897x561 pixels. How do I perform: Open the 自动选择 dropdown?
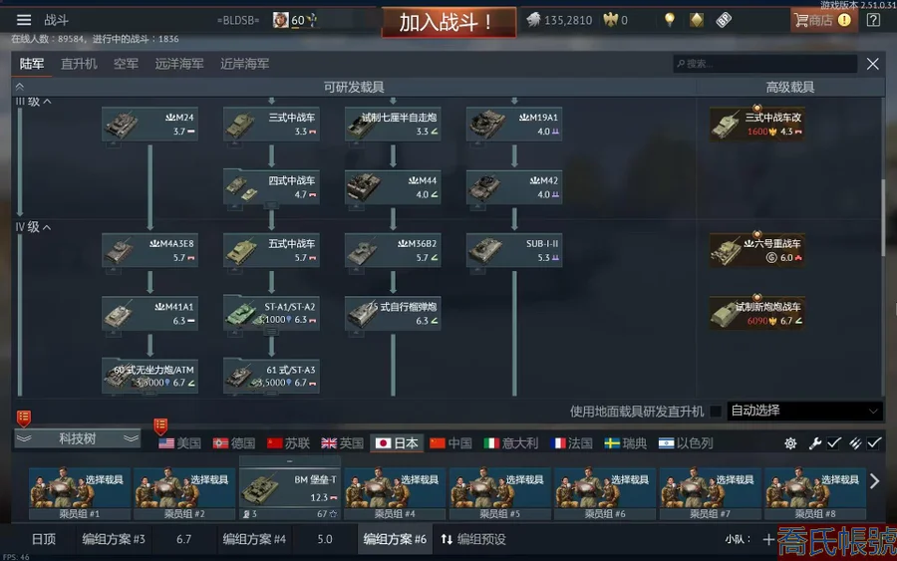coord(804,411)
